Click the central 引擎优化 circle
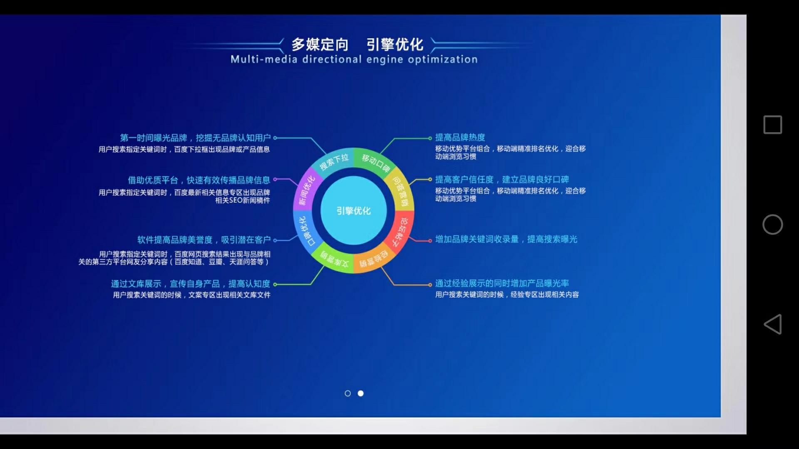Screen dimensions: 799x449 [x=354, y=211]
